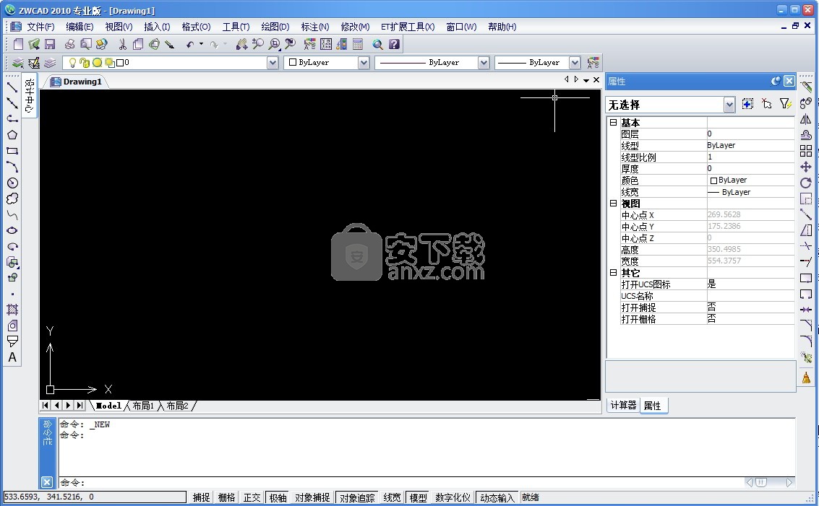Open the 无选择 selection dropdown
This screenshot has width=819, height=506.
click(729, 105)
